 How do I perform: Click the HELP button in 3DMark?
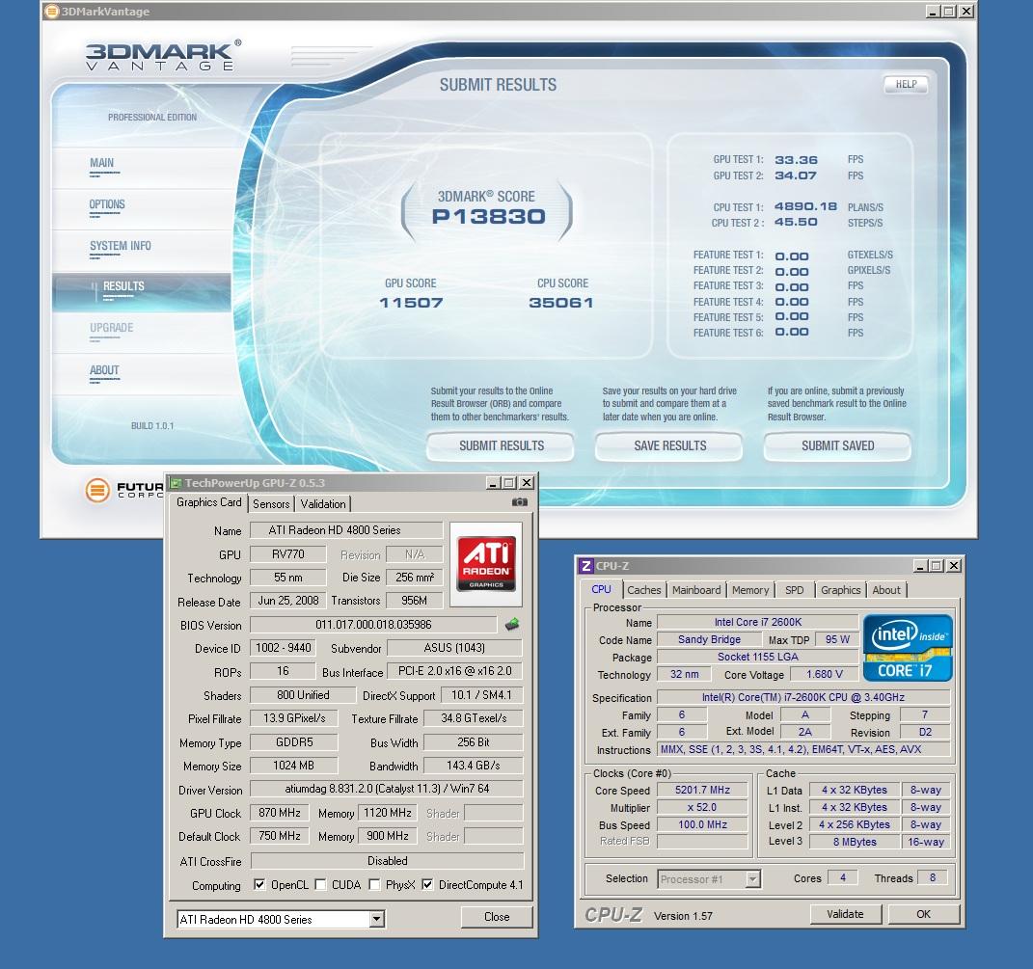[906, 84]
